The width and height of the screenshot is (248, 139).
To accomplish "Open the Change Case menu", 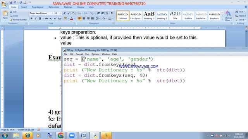I will [60, 19].
